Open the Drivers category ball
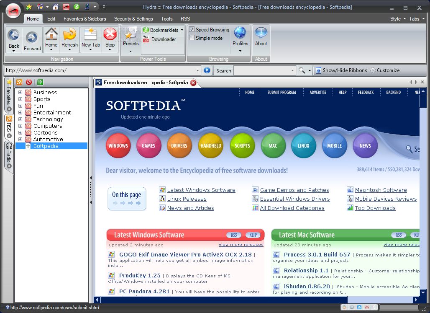430x313 pixels. click(179, 146)
